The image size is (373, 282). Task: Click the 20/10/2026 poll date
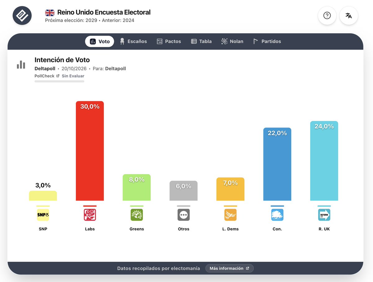[x=74, y=69]
